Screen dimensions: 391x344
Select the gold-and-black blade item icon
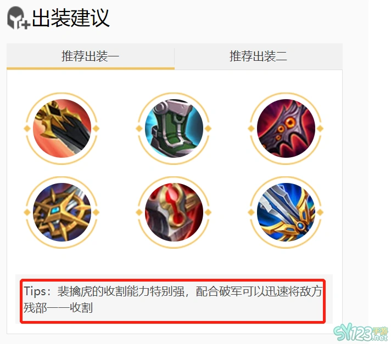click(x=62, y=128)
